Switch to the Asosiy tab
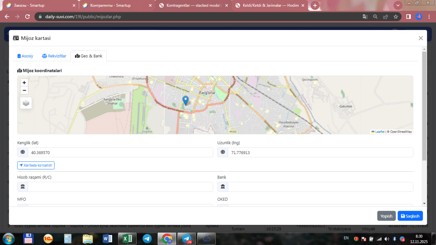Screen dimensions: 436x245 click(x=25, y=56)
